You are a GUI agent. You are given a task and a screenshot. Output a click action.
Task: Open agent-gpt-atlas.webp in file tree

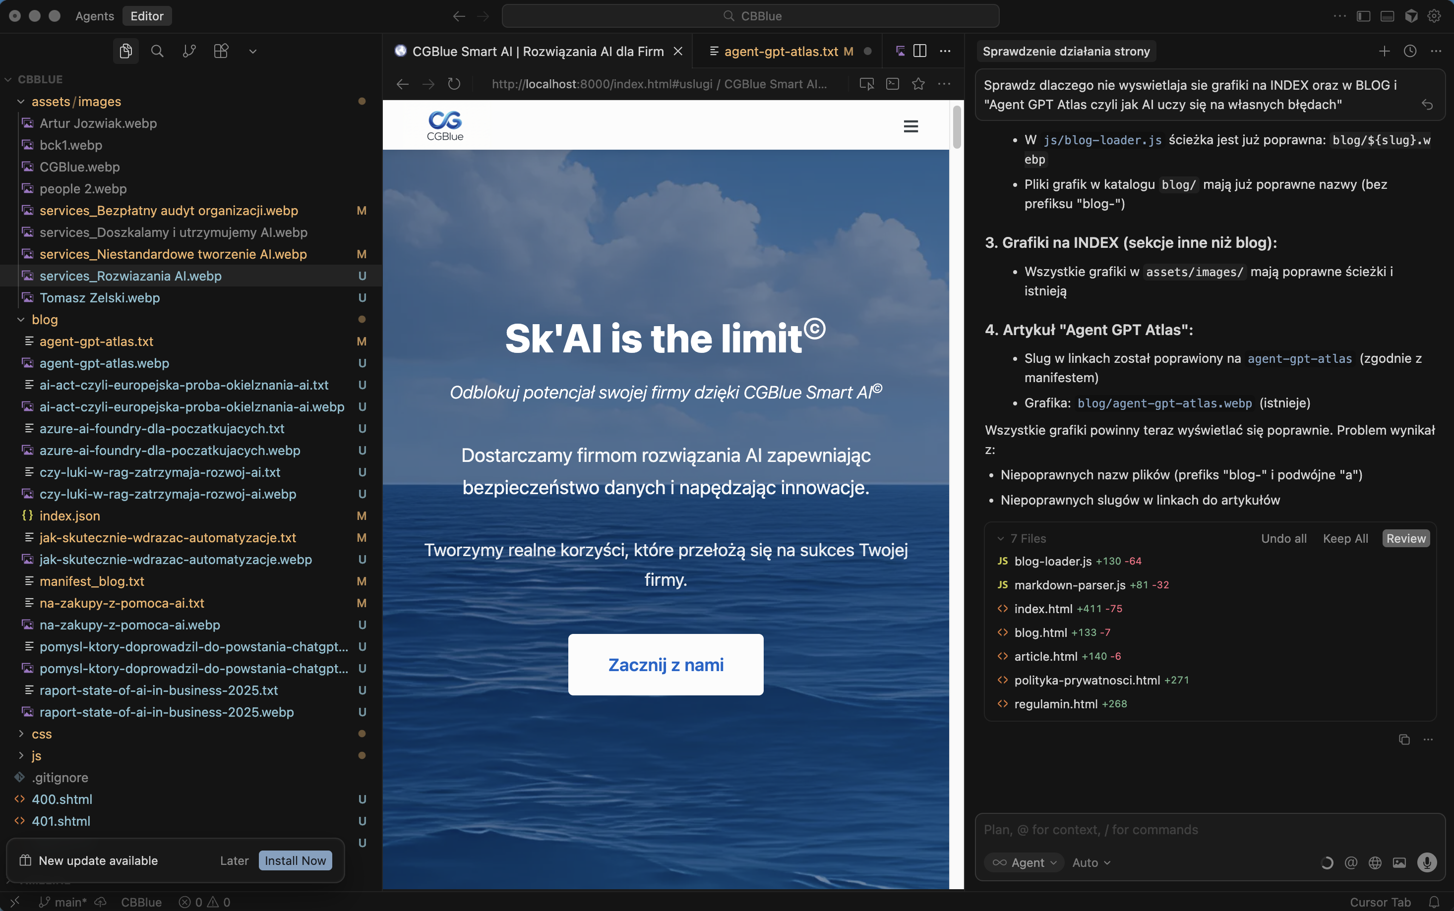pyautogui.click(x=104, y=363)
